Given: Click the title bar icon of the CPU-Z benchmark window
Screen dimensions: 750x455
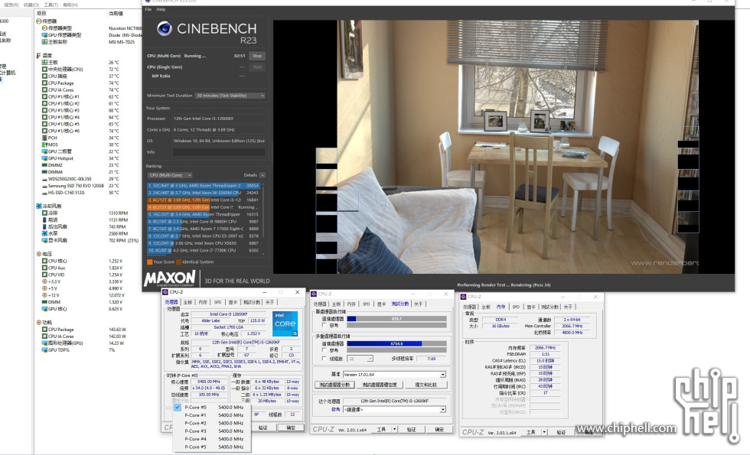Looking at the screenshot, I should 315,294.
